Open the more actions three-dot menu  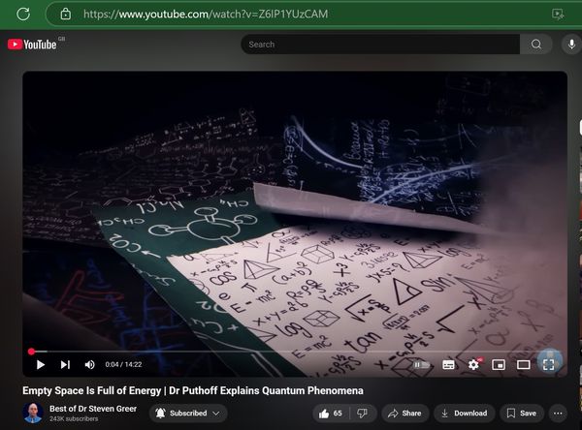(558, 414)
